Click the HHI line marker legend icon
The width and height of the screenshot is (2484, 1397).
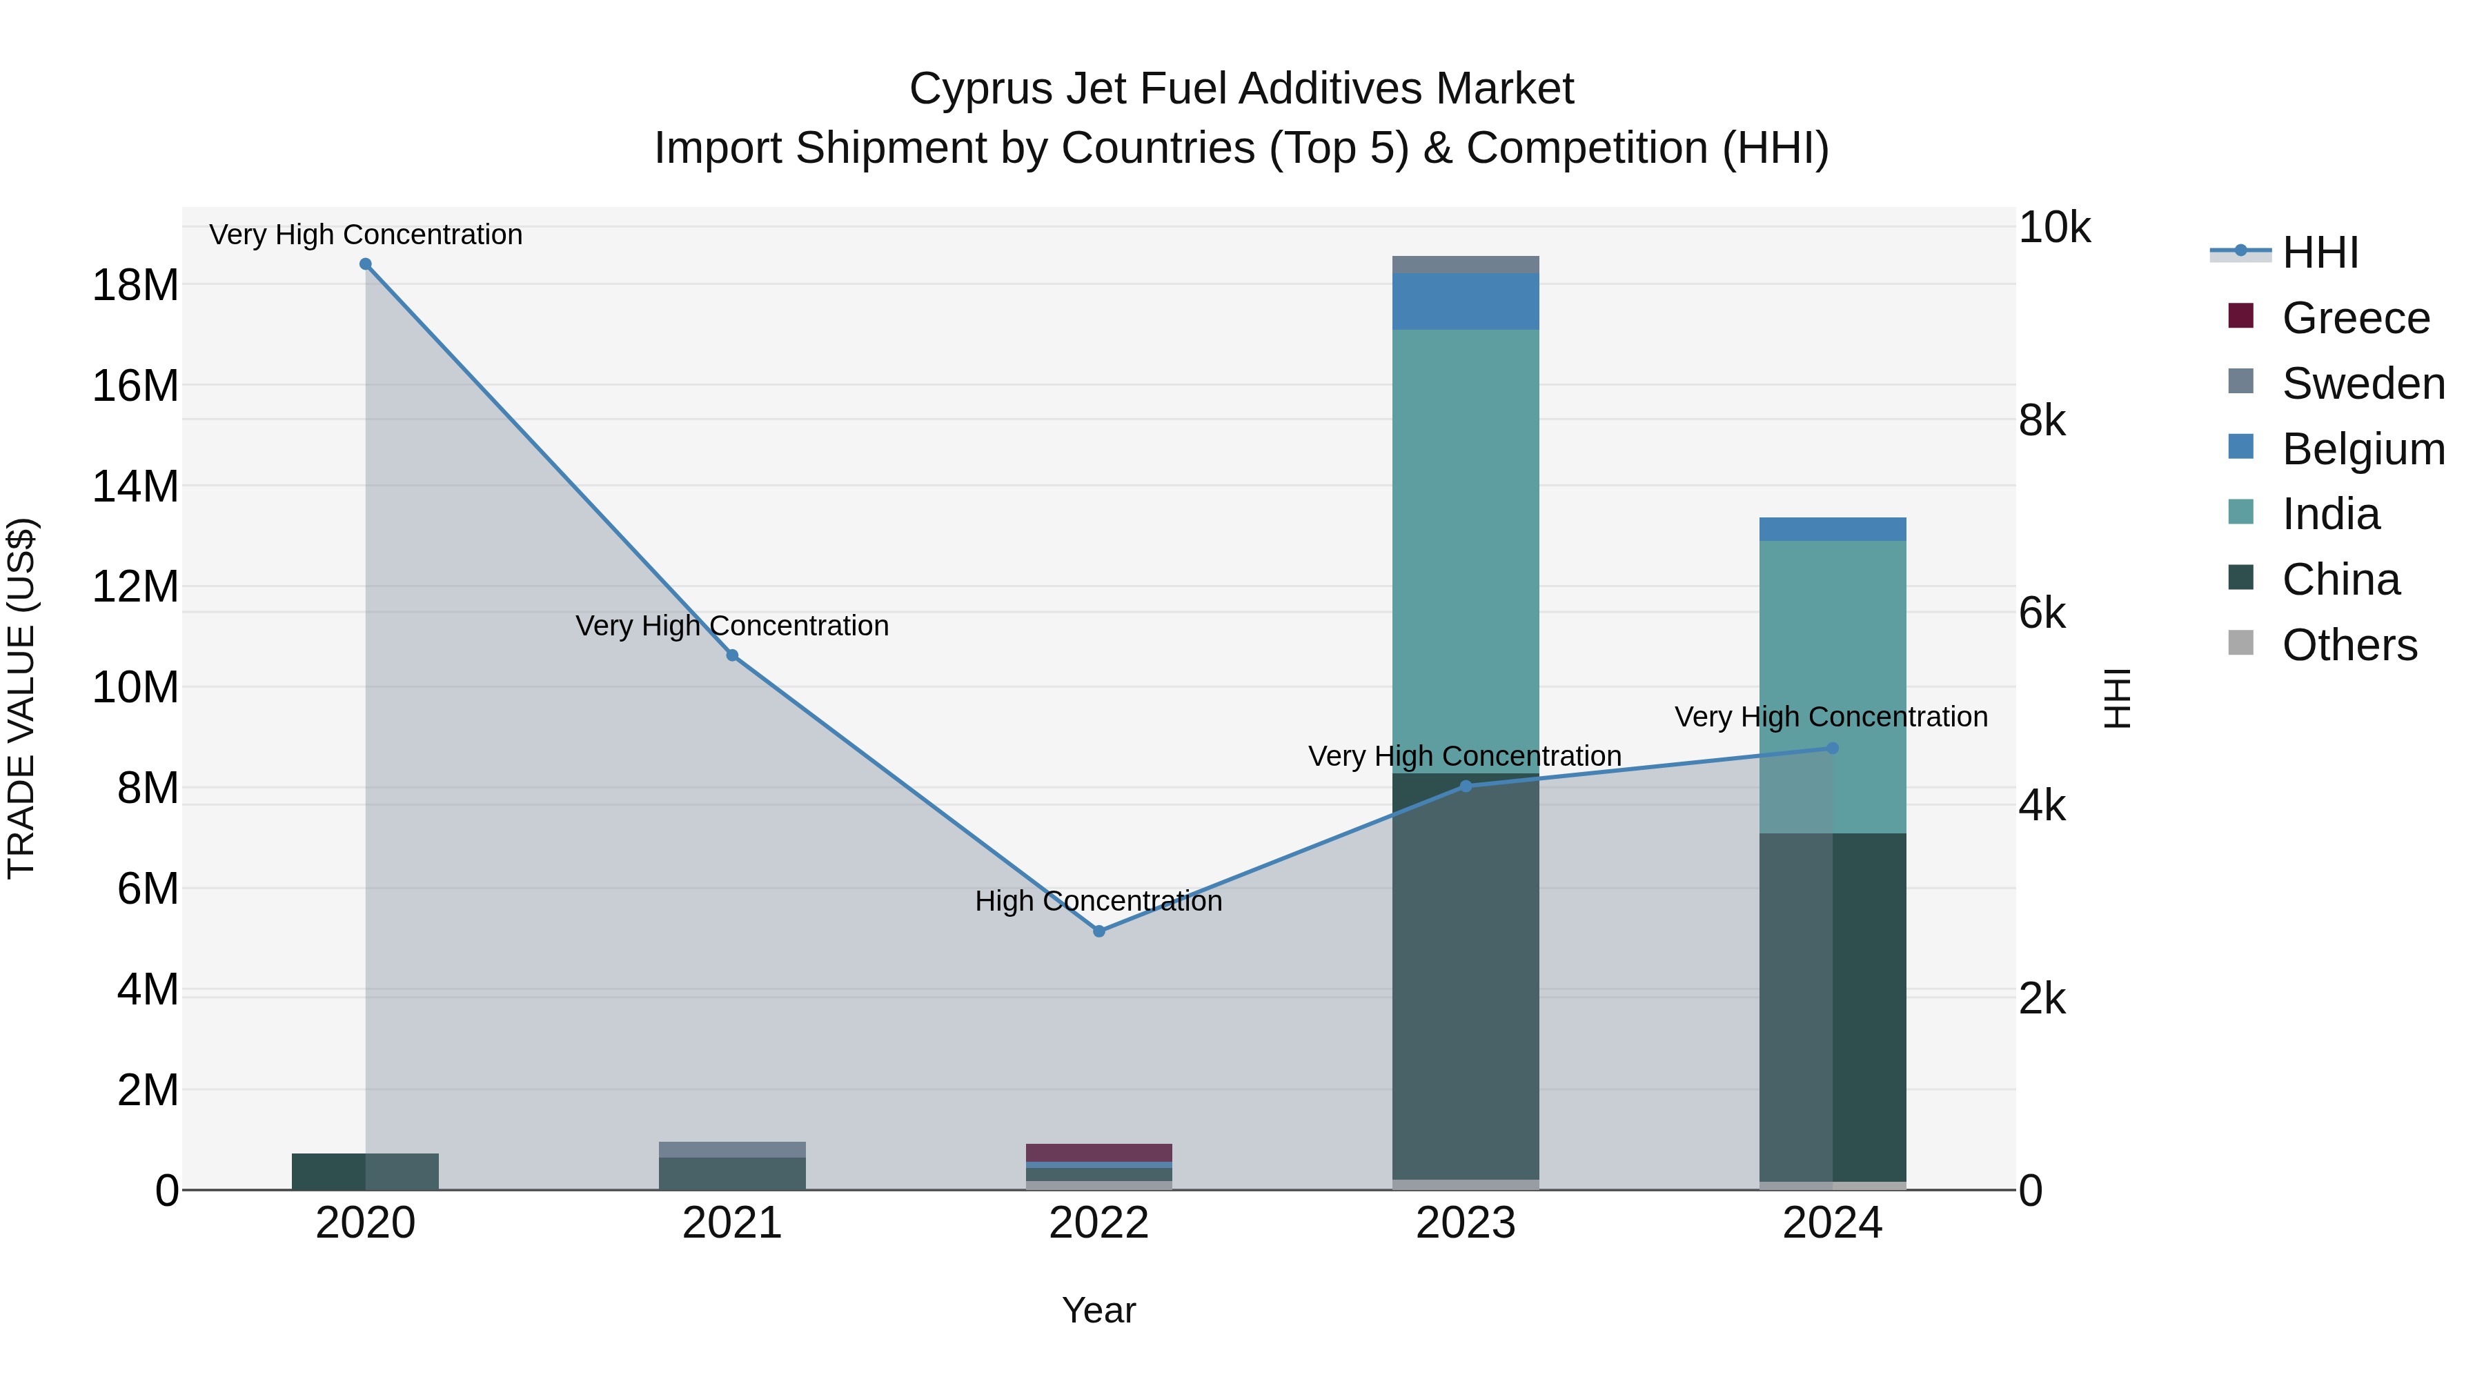click(2241, 252)
